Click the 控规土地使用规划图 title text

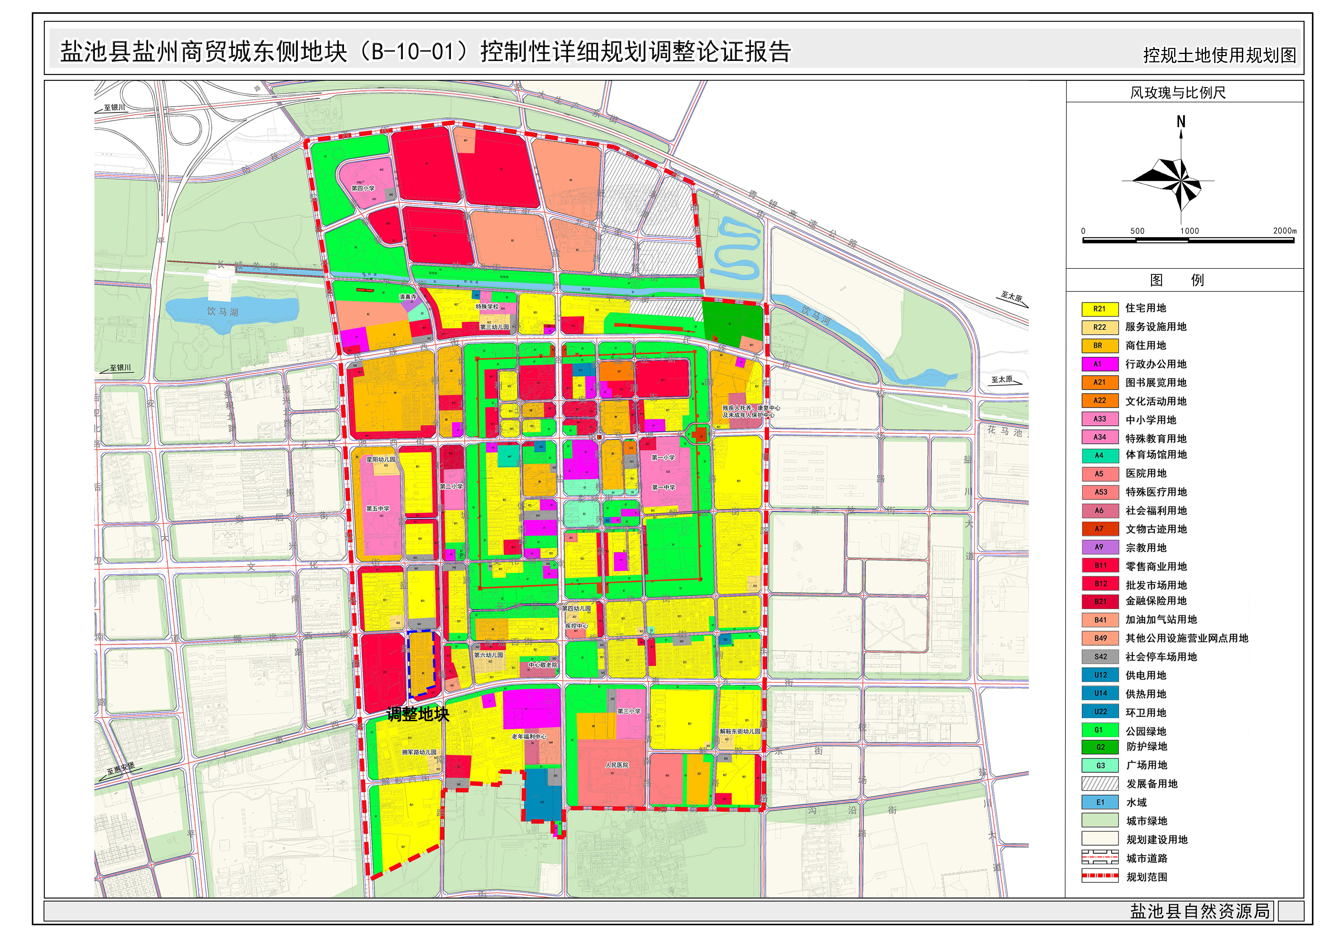point(1219,55)
